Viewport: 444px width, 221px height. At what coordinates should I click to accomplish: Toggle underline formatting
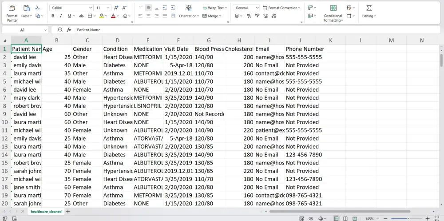pos(69,16)
